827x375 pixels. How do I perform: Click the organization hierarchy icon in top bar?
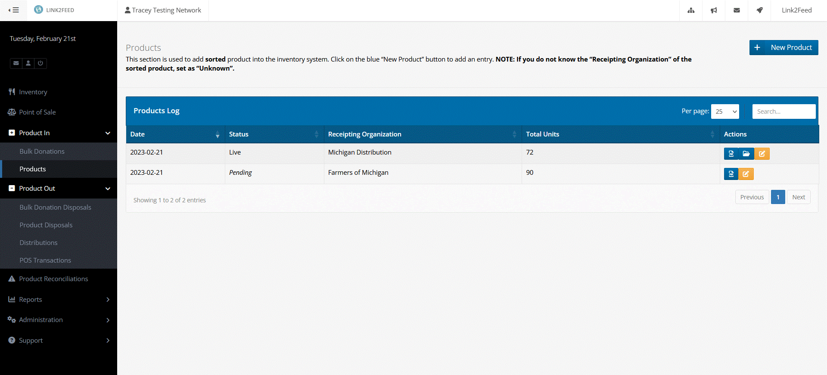pyautogui.click(x=691, y=10)
